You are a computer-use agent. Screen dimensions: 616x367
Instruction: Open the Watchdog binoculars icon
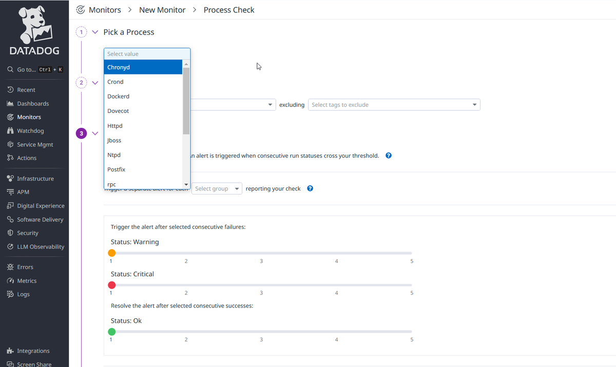pyautogui.click(x=10, y=131)
